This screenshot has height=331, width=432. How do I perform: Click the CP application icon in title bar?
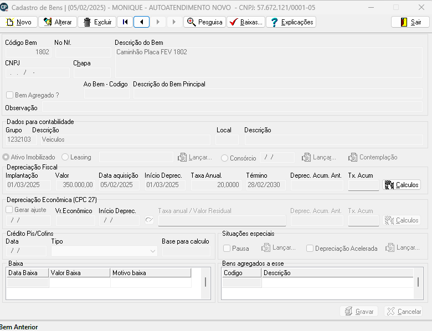coord(4,7)
